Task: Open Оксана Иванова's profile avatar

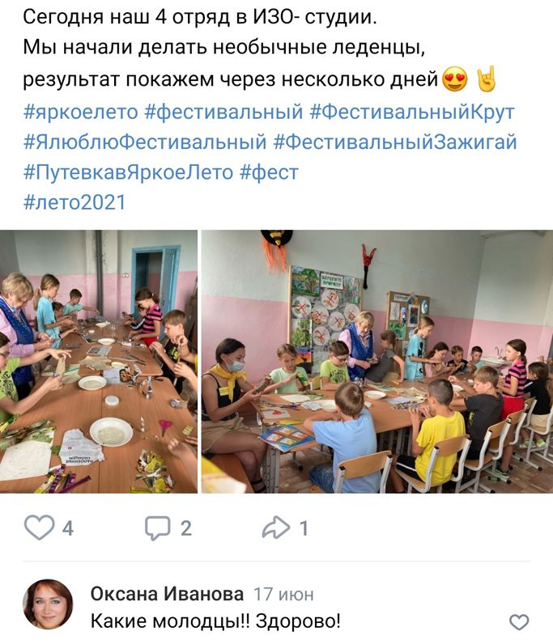Action: (x=48, y=604)
